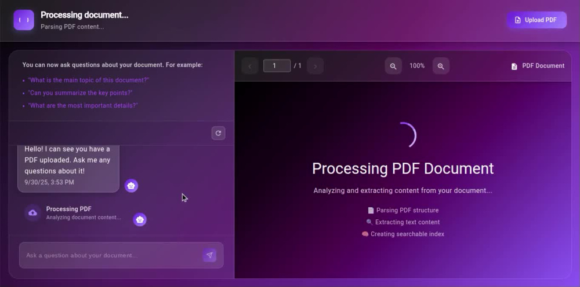Select "What are the most important details?"

coord(83,105)
